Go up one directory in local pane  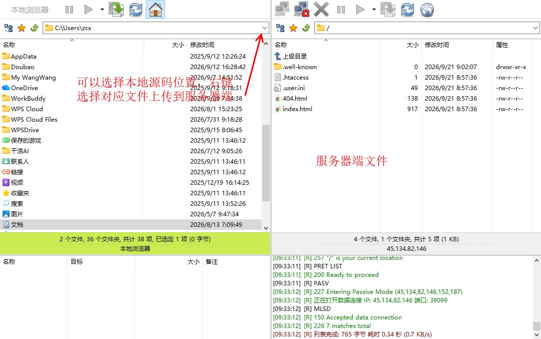[34, 28]
